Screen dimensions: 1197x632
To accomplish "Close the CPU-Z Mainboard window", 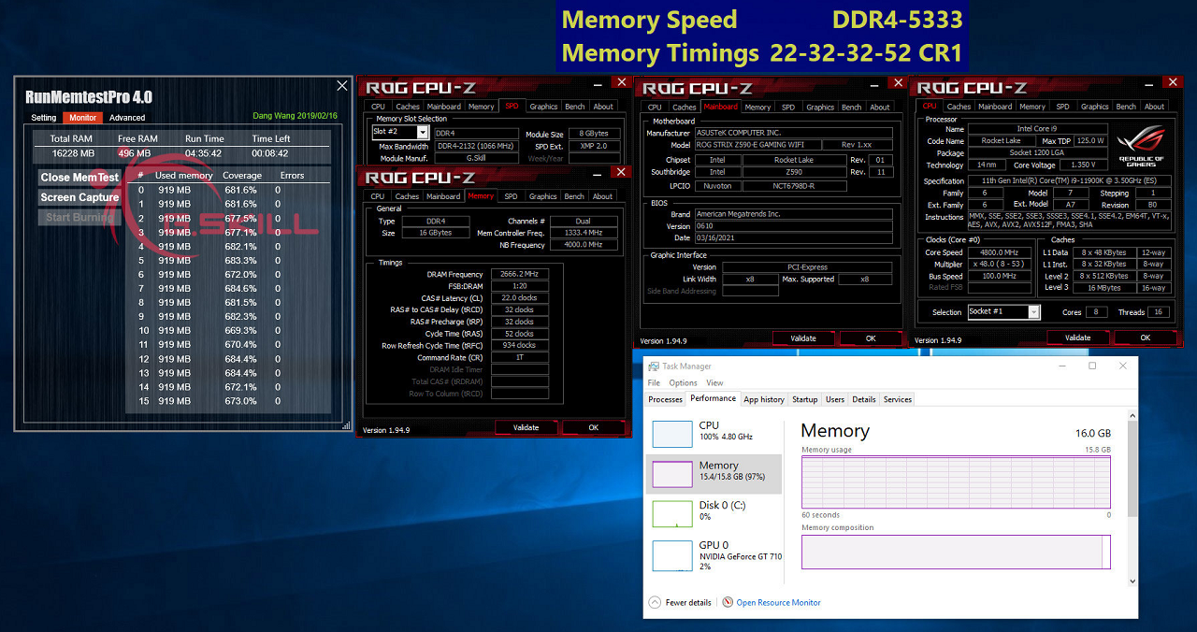I will point(897,83).
